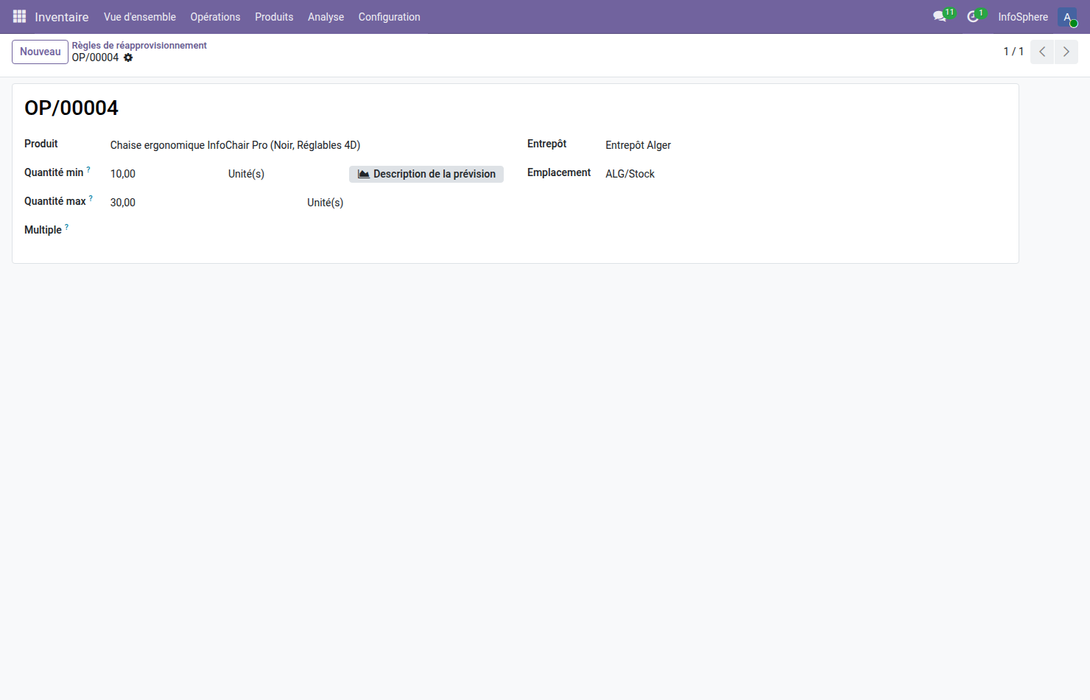Open the activities clock icon

[x=973, y=16]
